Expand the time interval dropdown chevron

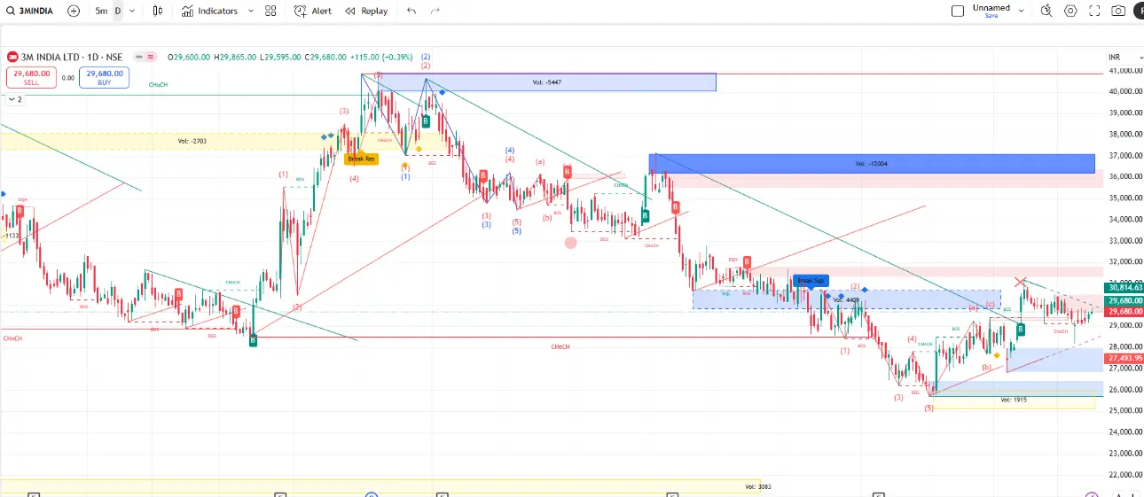[132, 11]
